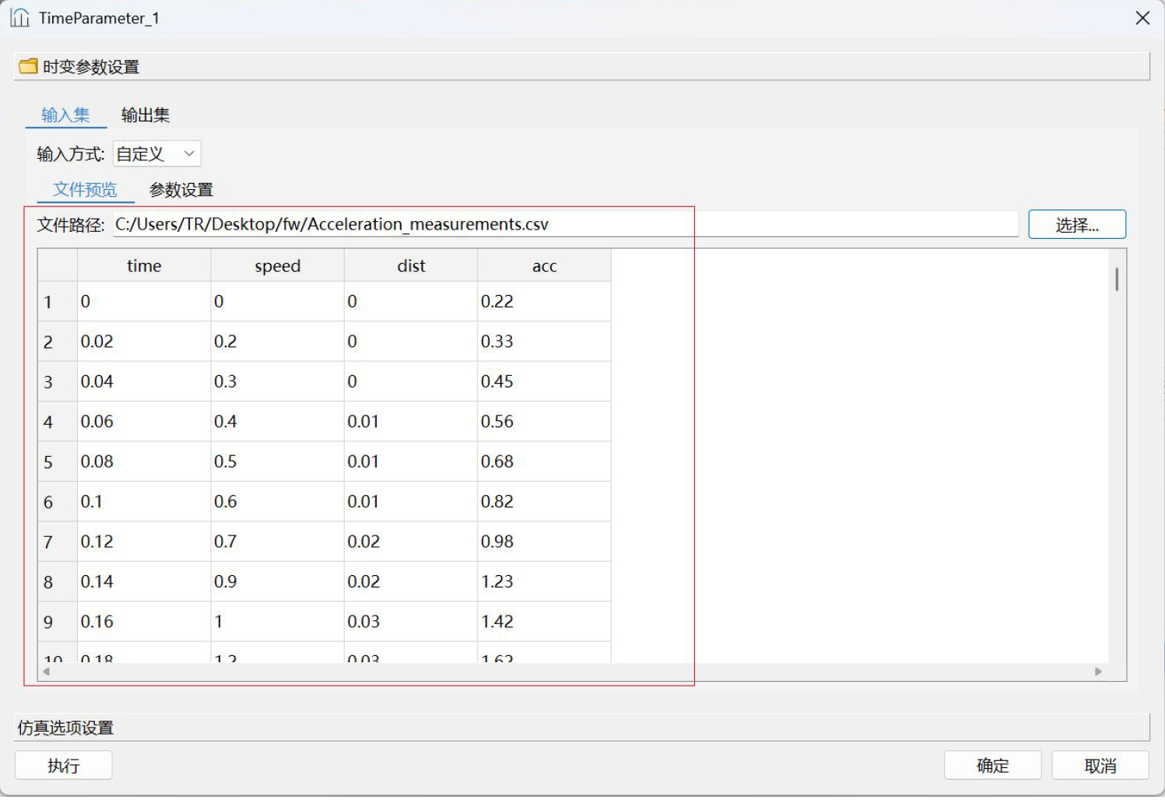Open the 参数设置 tab
Viewport: 1165px width, 800px height.
pyautogui.click(x=181, y=190)
